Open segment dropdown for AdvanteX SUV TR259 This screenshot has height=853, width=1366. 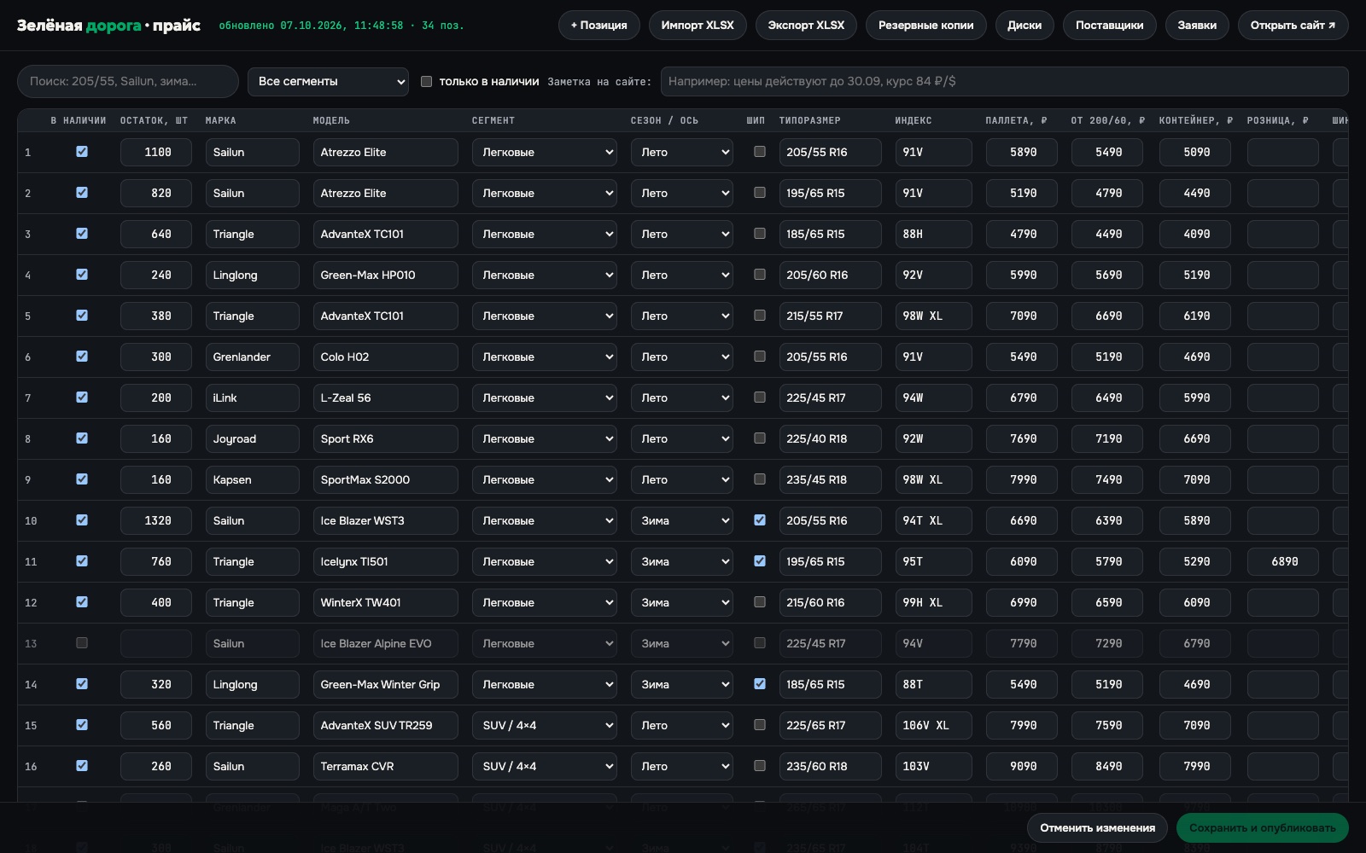[x=545, y=725]
